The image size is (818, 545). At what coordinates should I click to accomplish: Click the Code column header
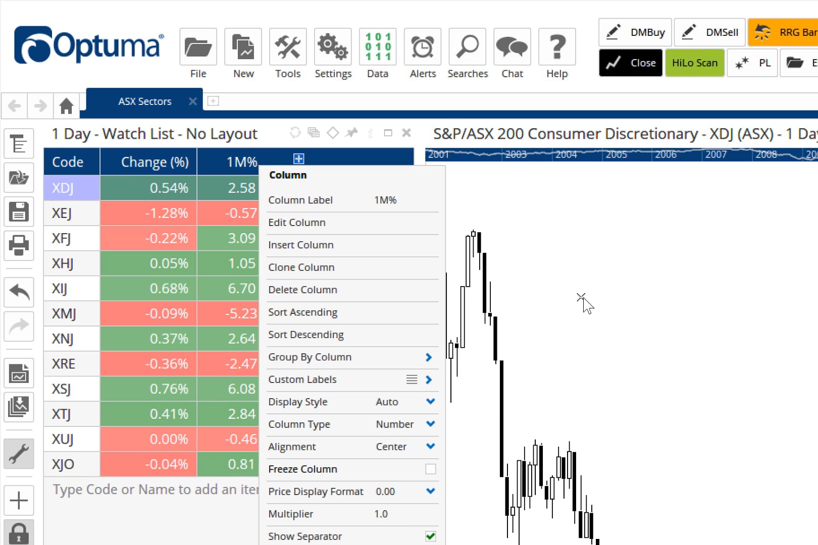coord(72,162)
